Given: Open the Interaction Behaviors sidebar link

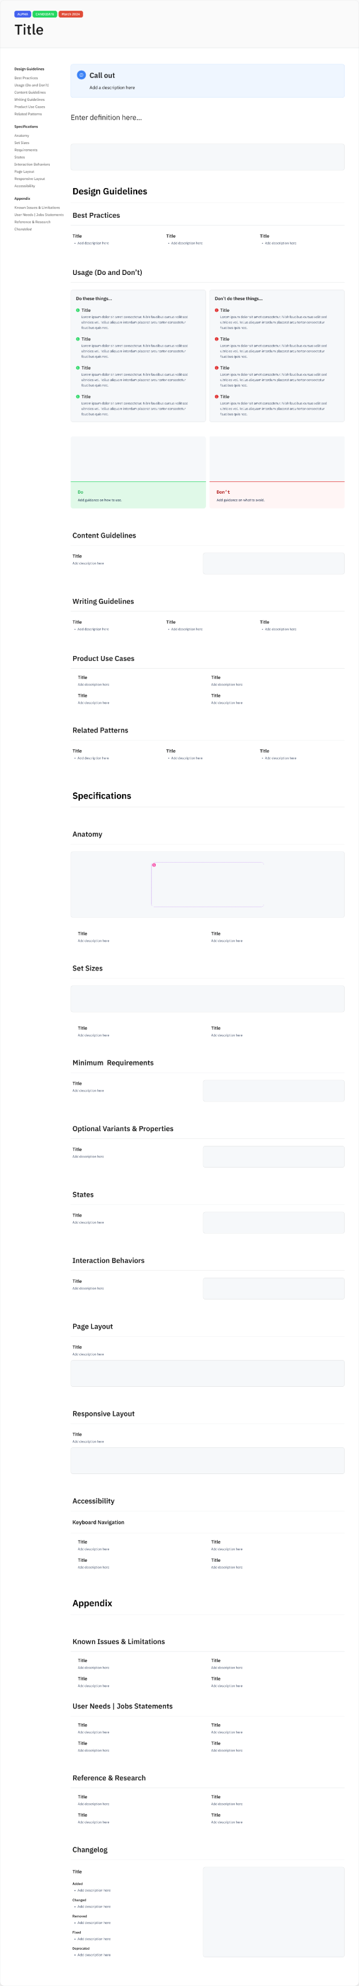Looking at the screenshot, I should pos(32,164).
